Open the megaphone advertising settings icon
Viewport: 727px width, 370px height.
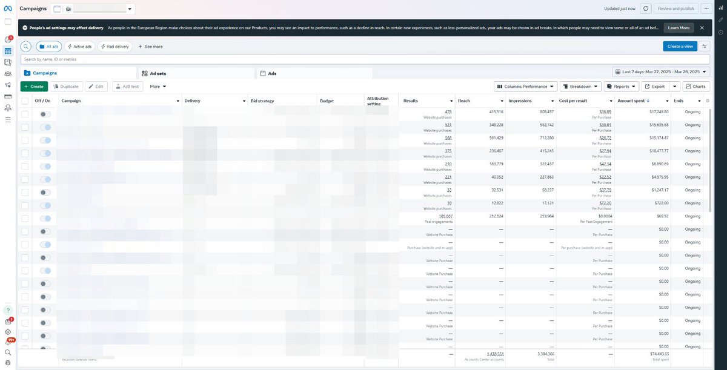click(x=8, y=85)
